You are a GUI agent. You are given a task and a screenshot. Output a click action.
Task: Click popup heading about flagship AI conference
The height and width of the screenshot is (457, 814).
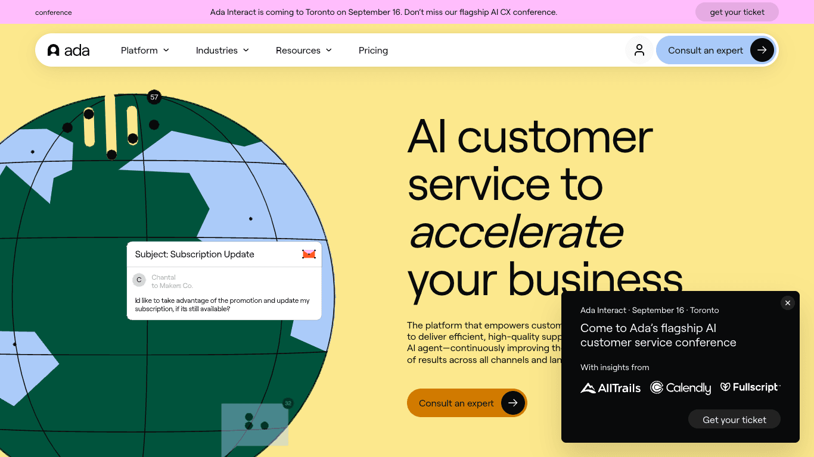(658, 335)
